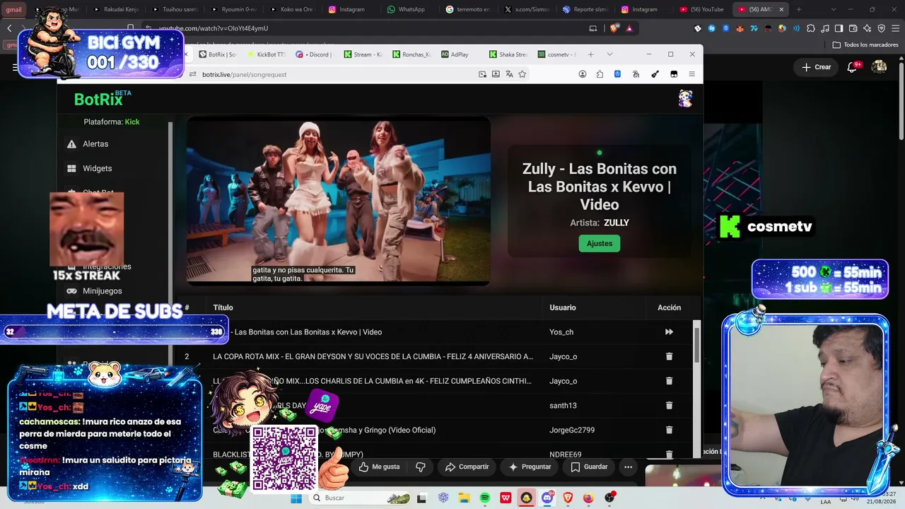
Task: Open OBS Studio from the taskbar
Action: (609, 498)
